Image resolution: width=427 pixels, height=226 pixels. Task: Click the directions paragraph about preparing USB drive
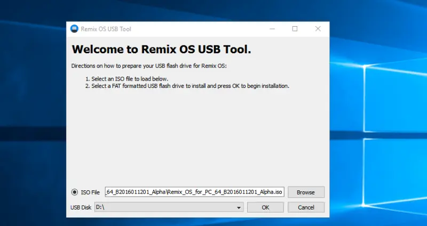[x=149, y=66]
